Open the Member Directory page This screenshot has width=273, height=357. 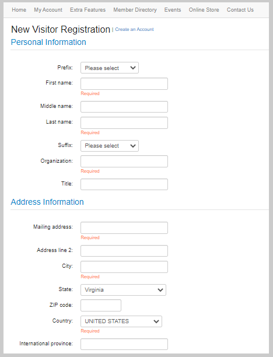point(135,10)
